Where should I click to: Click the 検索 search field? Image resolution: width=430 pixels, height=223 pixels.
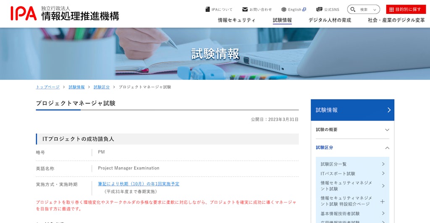pyautogui.click(x=364, y=10)
